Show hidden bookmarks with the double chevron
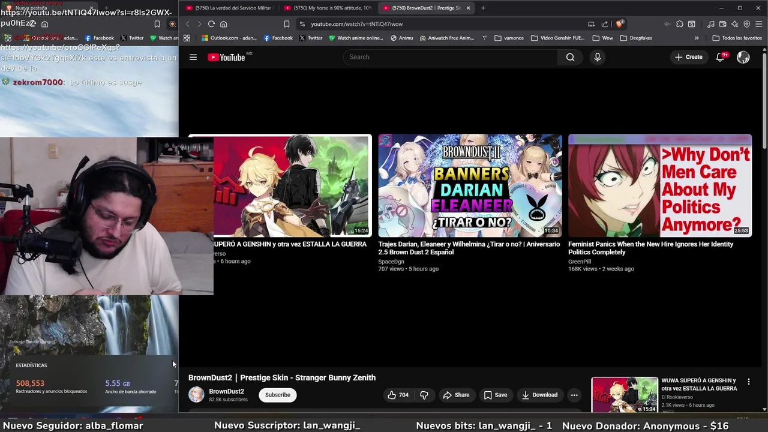768x432 pixels. tap(697, 38)
